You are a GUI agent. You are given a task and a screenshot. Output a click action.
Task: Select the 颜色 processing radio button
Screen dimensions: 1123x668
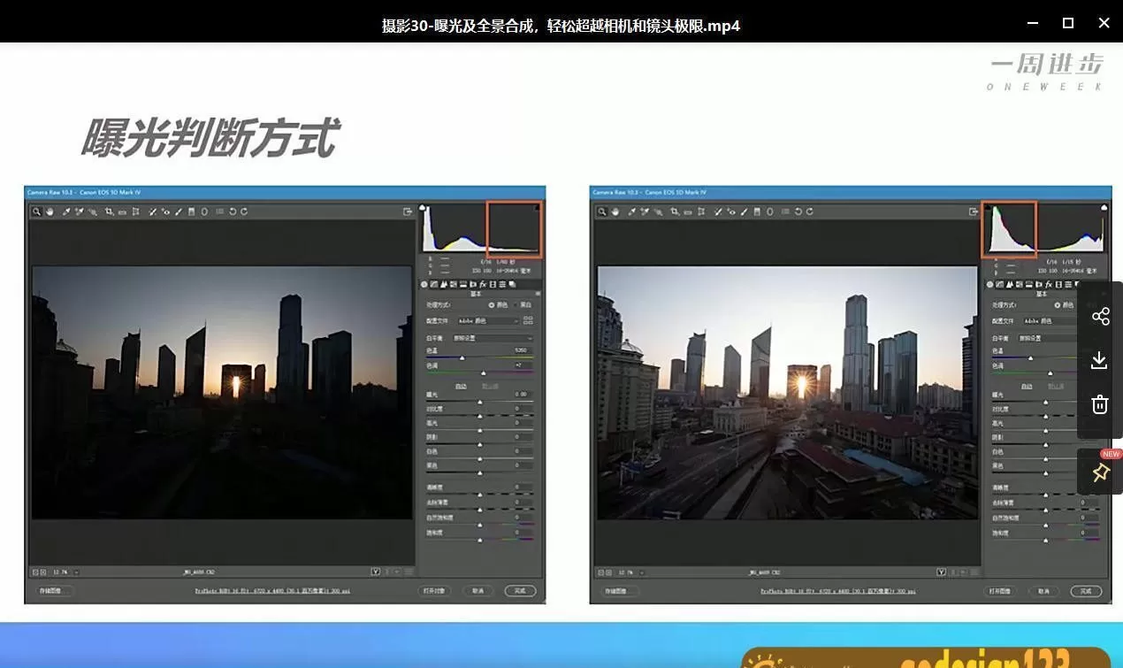pyautogui.click(x=493, y=305)
